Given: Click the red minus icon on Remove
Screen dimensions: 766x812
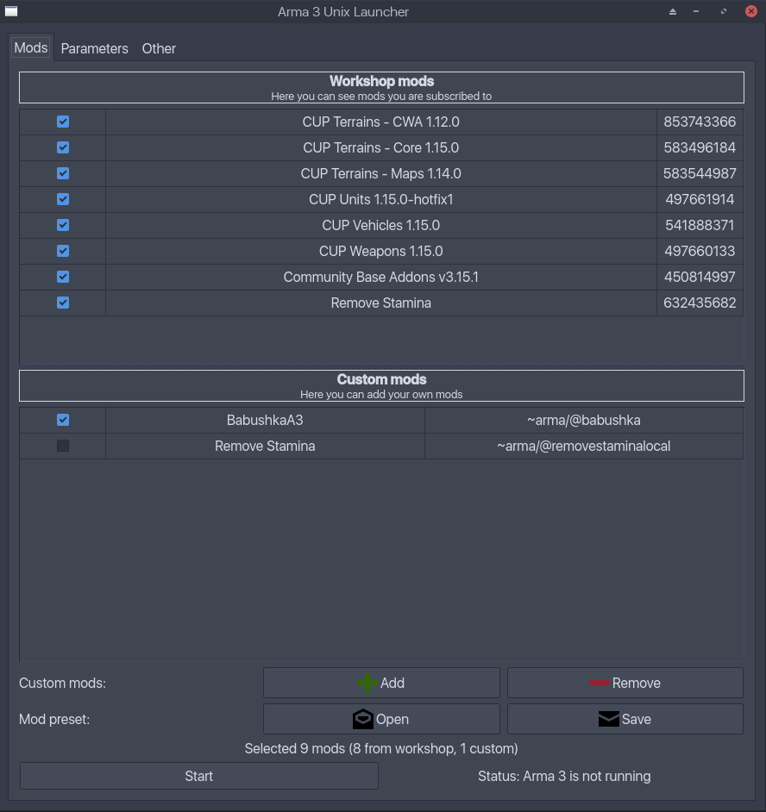Looking at the screenshot, I should (600, 683).
